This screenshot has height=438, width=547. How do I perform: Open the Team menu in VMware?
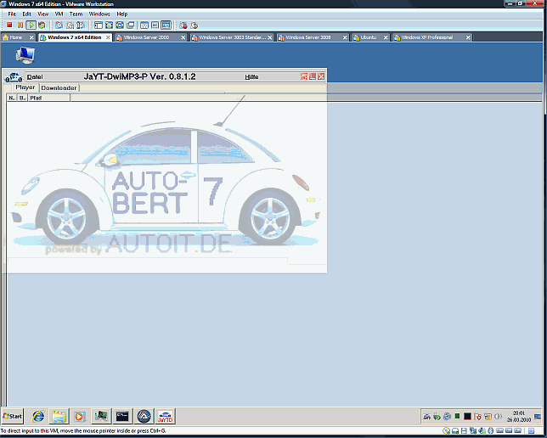pos(76,14)
